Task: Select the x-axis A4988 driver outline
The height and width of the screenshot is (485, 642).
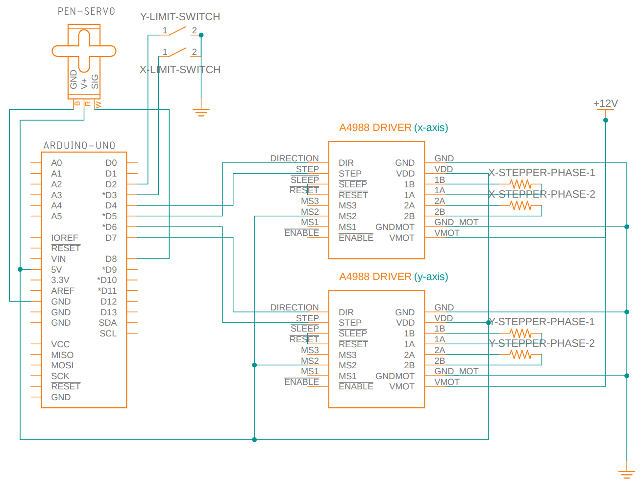Action: click(x=376, y=200)
